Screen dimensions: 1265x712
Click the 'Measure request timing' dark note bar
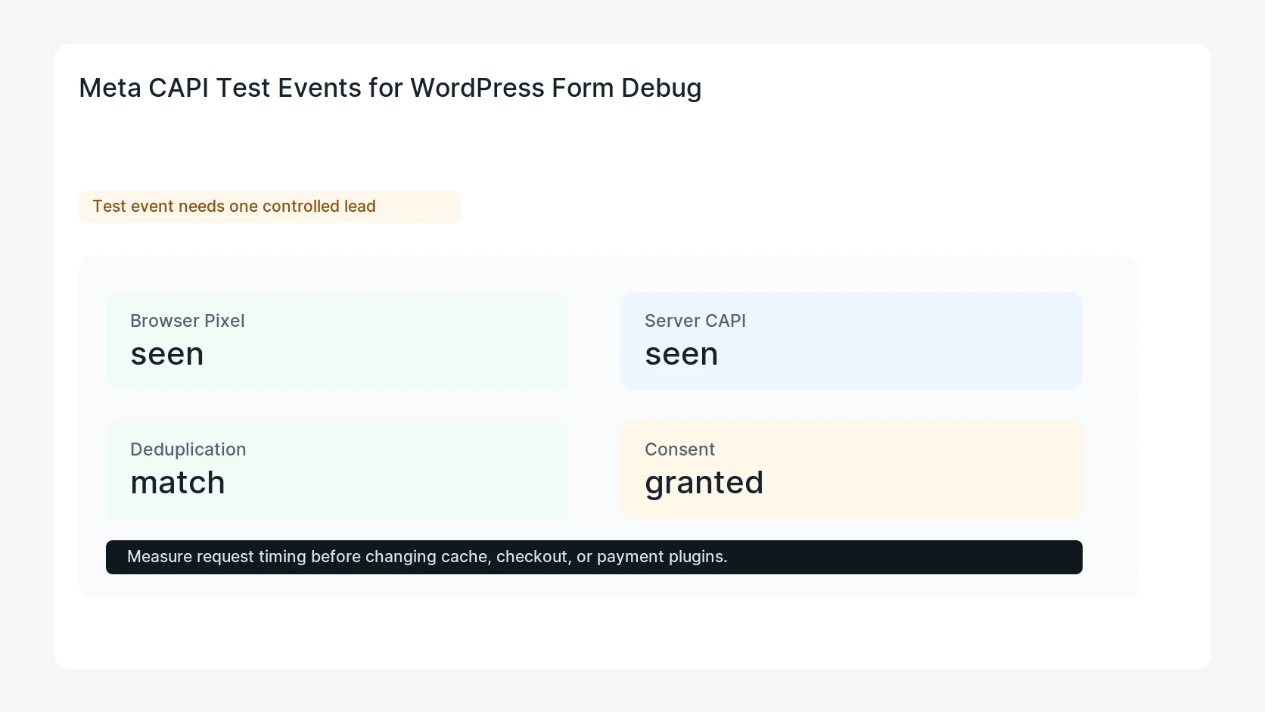click(x=594, y=557)
